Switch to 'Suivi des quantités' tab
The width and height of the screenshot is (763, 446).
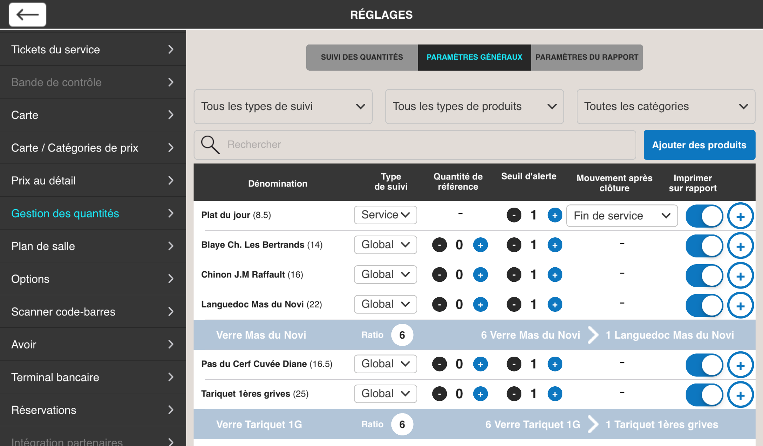coord(362,57)
